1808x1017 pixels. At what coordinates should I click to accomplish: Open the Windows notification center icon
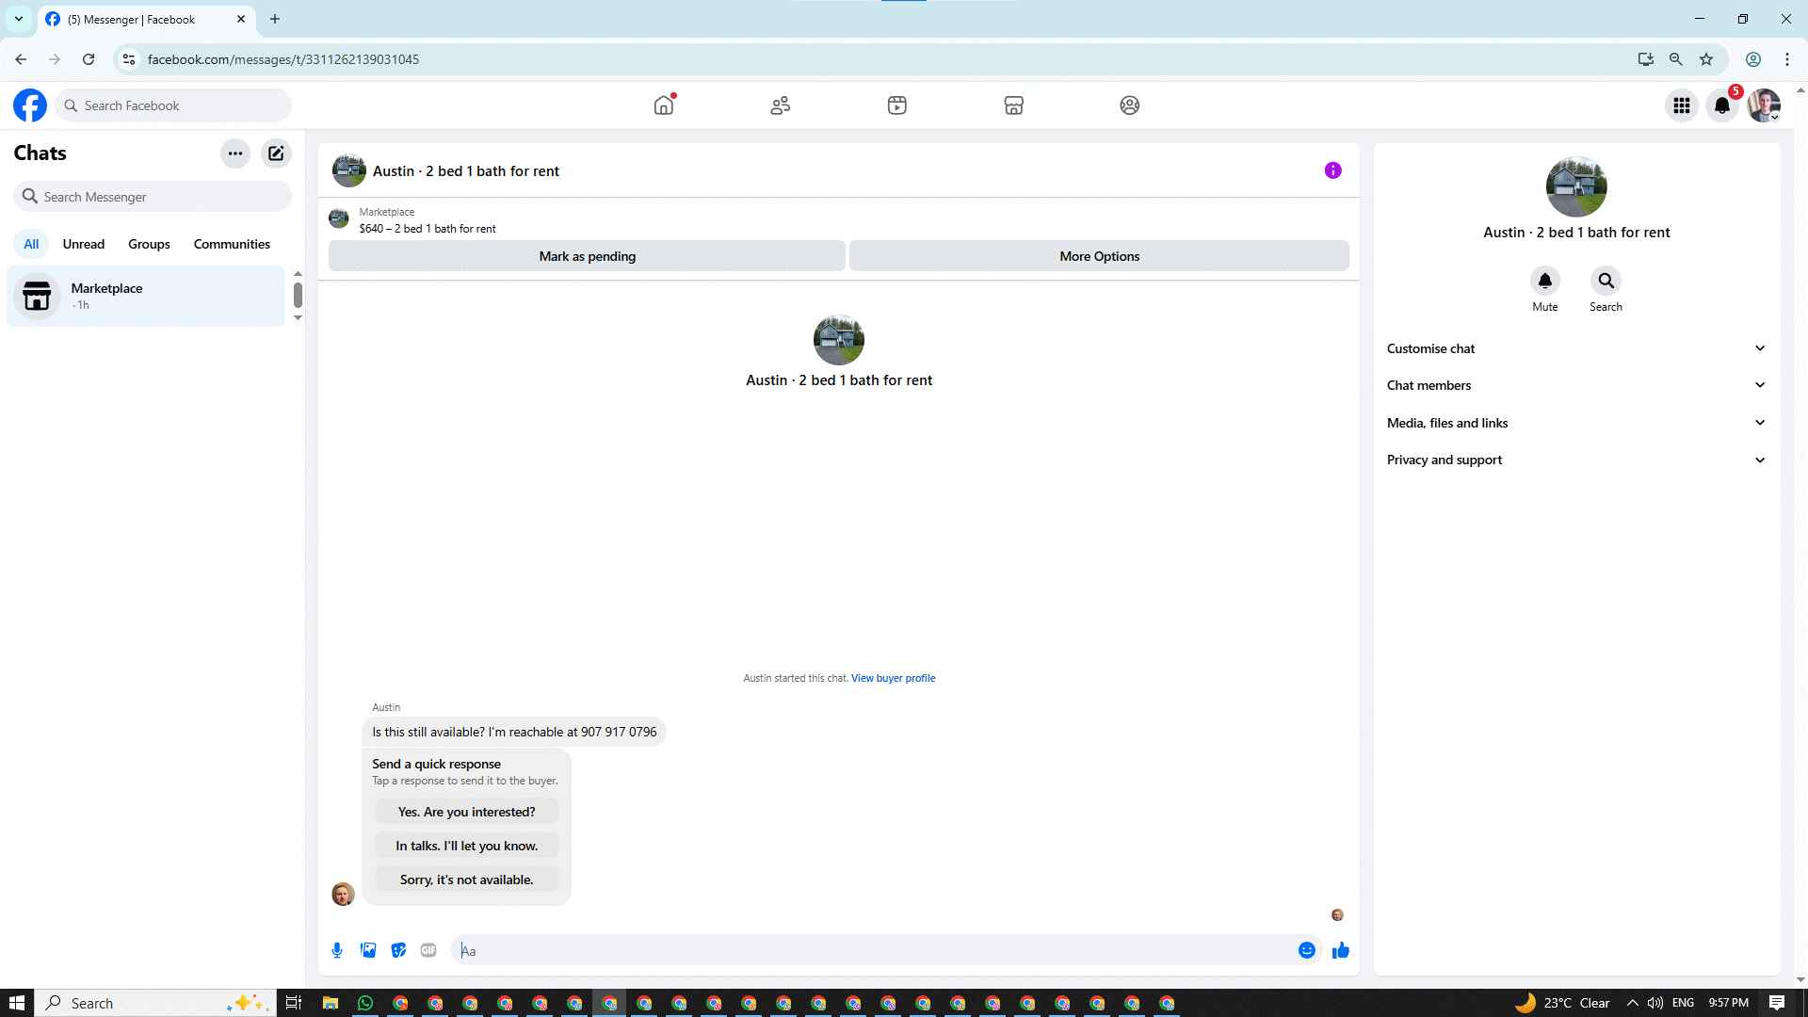pyautogui.click(x=1777, y=1003)
